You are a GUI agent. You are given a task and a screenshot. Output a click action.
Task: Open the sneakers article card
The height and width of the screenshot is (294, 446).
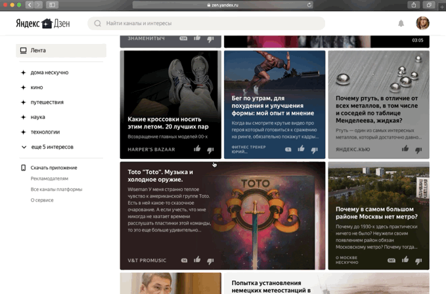pyautogui.click(x=171, y=104)
